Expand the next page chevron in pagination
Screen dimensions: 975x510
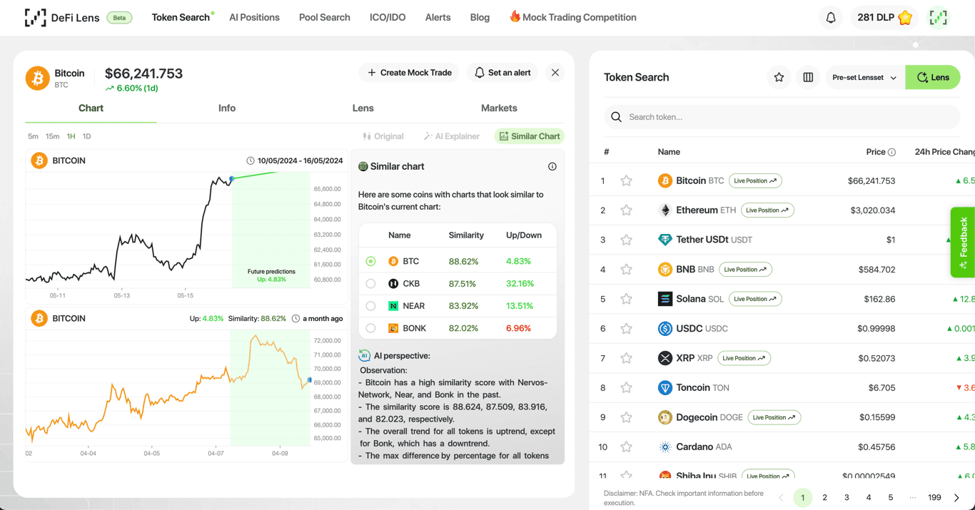pyautogui.click(x=956, y=497)
